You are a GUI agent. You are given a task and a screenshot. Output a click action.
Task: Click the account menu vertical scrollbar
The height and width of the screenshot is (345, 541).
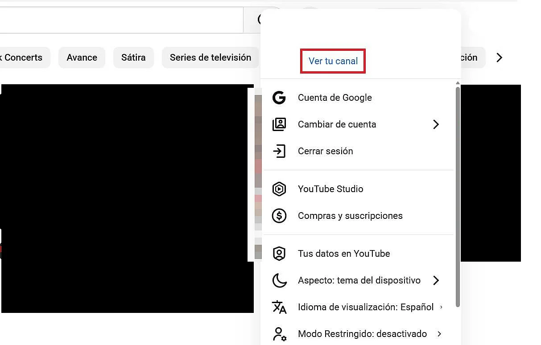click(x=458, y=196)
